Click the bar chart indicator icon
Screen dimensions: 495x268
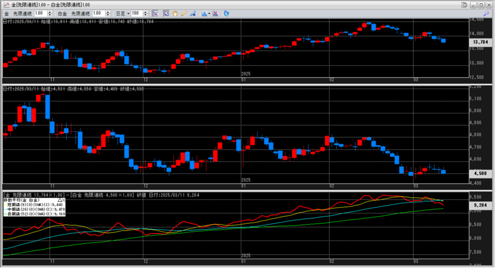204,13
